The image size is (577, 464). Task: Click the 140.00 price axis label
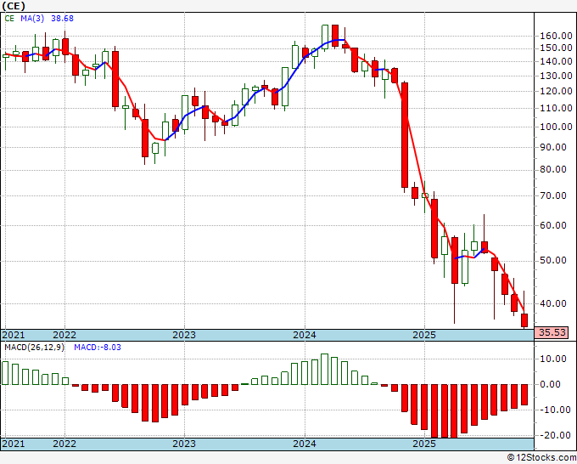point(556,61)
